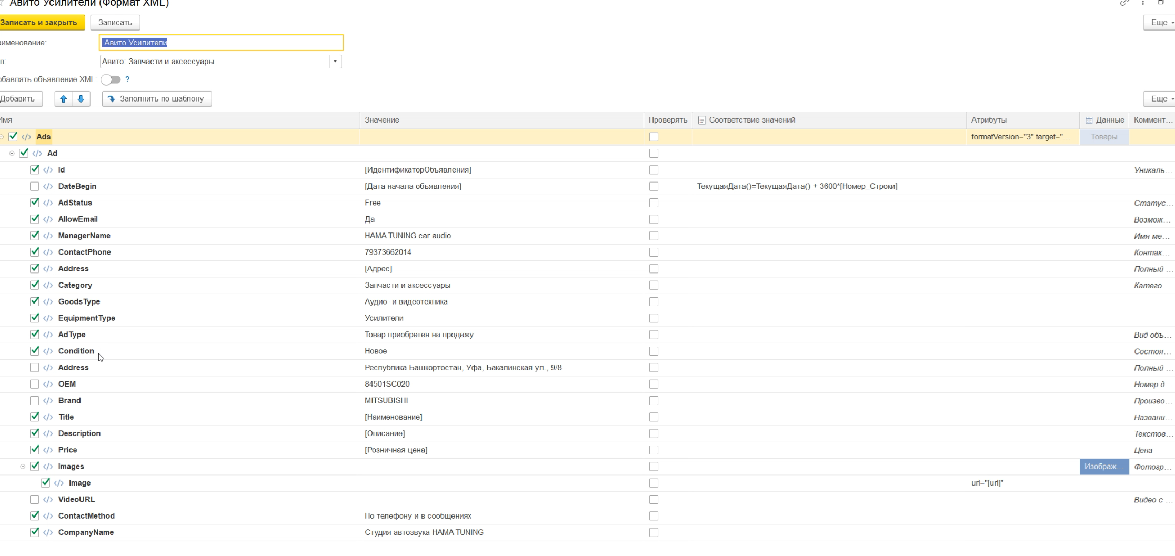This screenshot has width=1175, height=556.
Task: Toggle the add XML declaration switch
Action: pyautogui.click(x=111, y=79)
